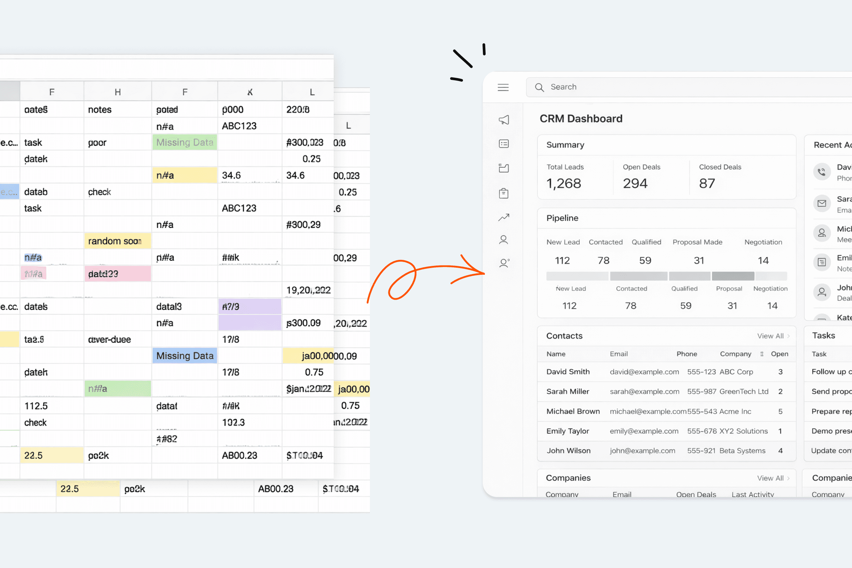
Task: Select the green Missing Data cell
Action: [185, 142]
